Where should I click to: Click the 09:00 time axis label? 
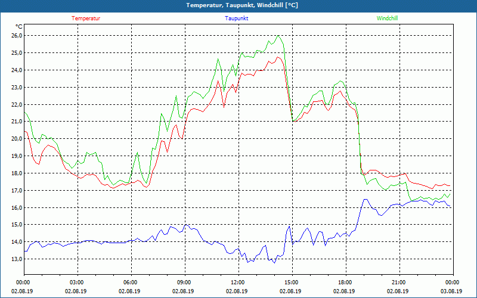[x=185, y=283]
